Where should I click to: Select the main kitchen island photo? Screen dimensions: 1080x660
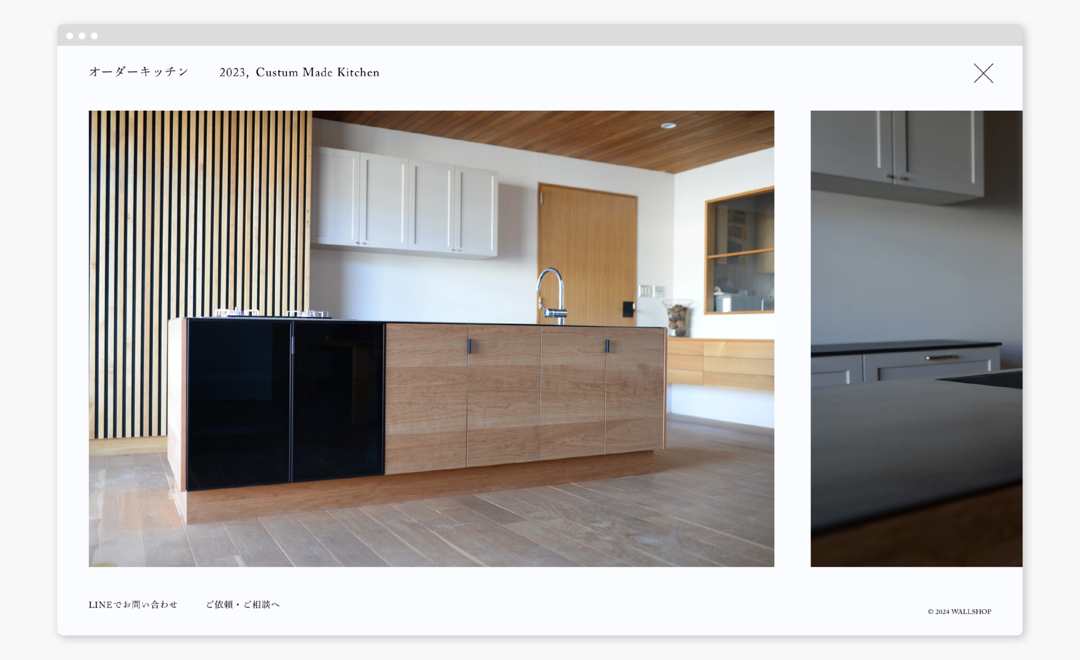tap(431, 338)
